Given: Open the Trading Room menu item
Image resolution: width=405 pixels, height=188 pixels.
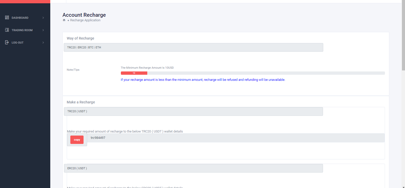Looking at the screenshot, I should 22,30.
